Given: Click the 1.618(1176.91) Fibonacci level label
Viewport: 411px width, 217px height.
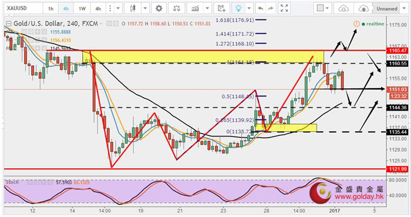Looking at the screenshot, I should 235,20.
